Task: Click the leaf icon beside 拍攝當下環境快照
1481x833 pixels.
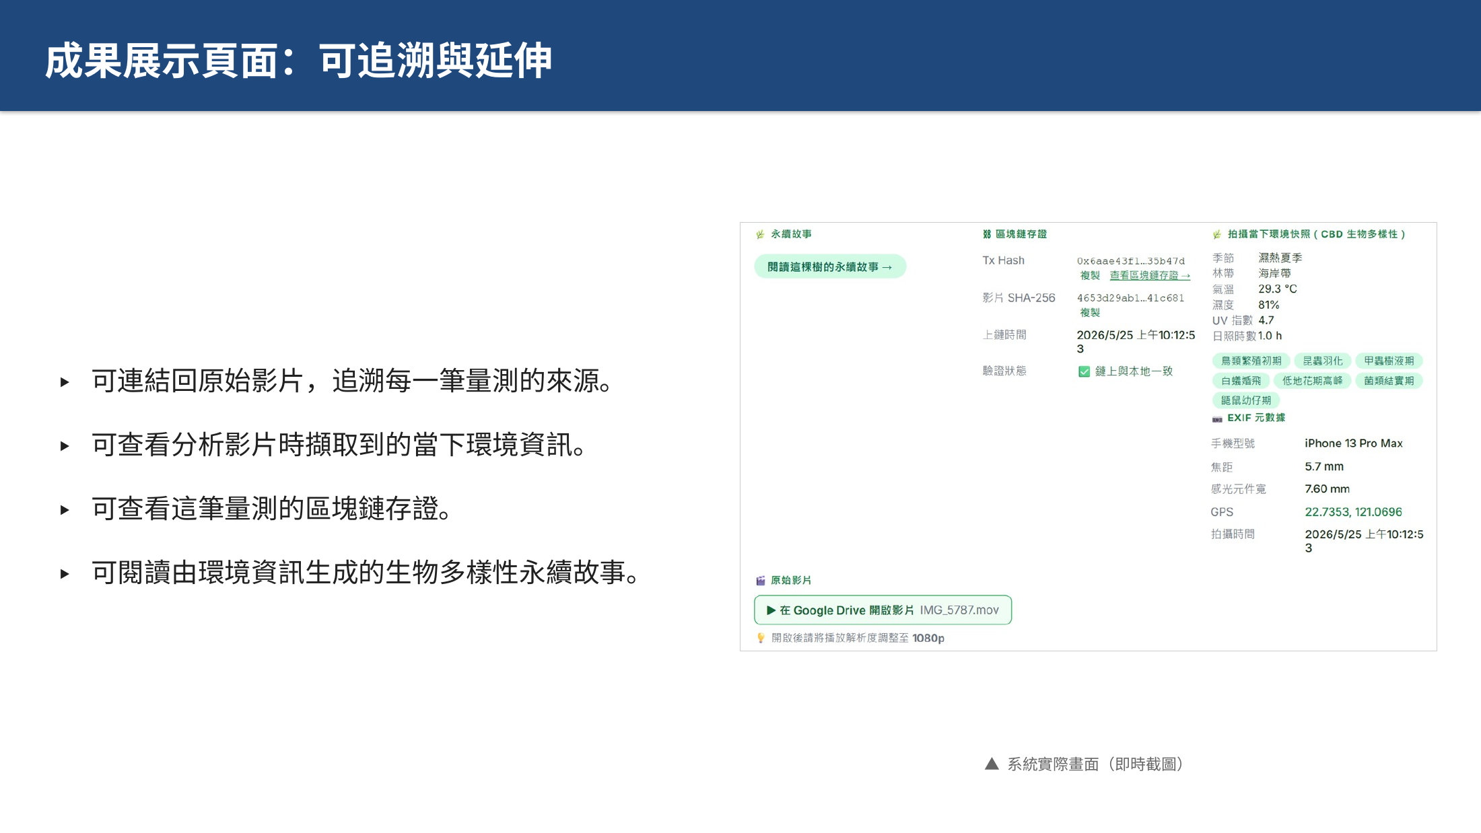Action: click(1217, 234)
